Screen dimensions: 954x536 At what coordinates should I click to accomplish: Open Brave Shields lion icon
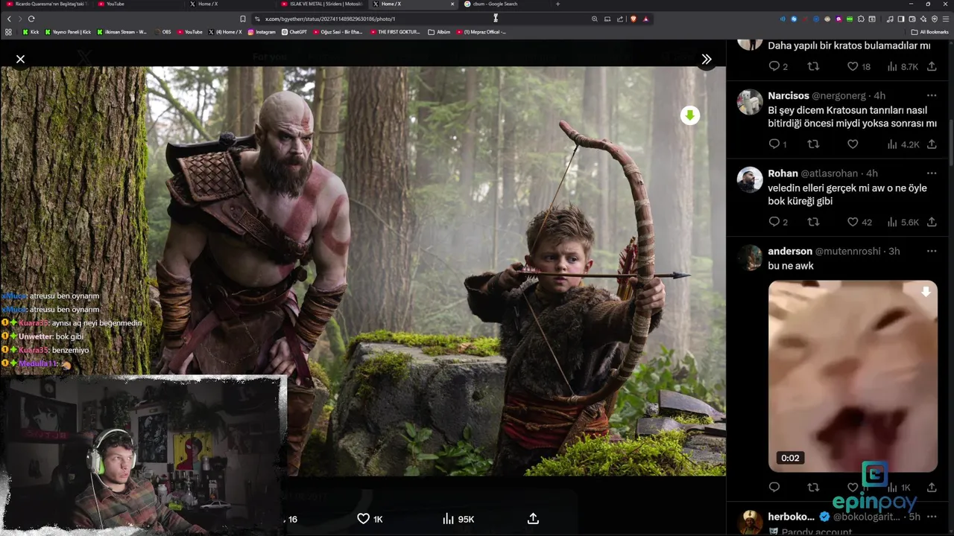click(634, 19)
